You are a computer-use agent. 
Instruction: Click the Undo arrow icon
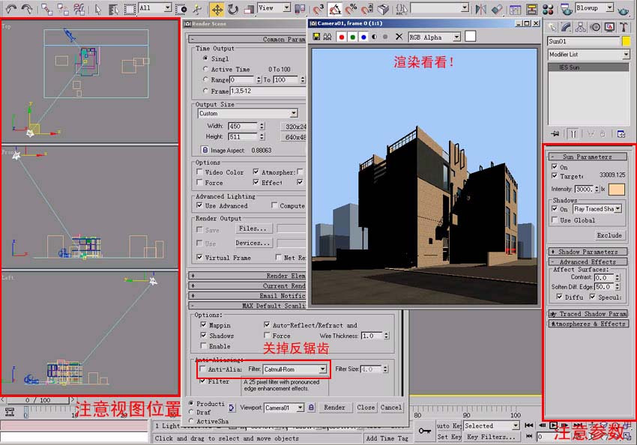[10, 9]
